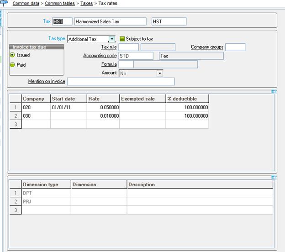Click the Dimension column header

pos(99,184)
